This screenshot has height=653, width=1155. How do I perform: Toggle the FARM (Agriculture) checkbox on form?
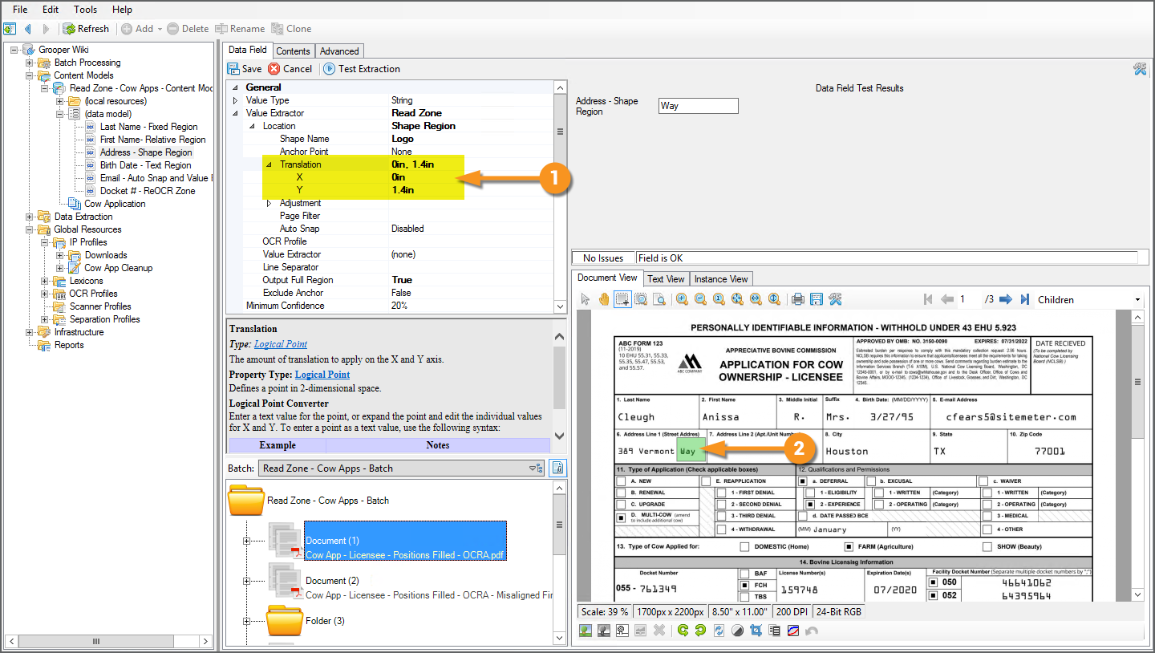pyautogui.click(x=849, y=546)
